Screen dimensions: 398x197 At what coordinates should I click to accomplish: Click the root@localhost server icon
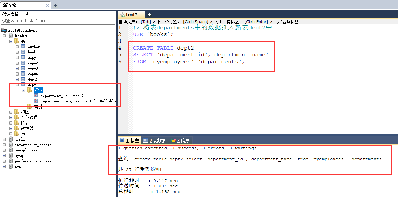pos(4,30)
